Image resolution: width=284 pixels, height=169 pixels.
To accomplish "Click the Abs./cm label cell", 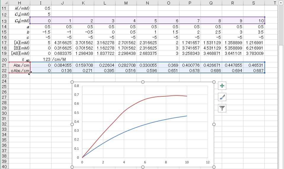I will [20, 65].
